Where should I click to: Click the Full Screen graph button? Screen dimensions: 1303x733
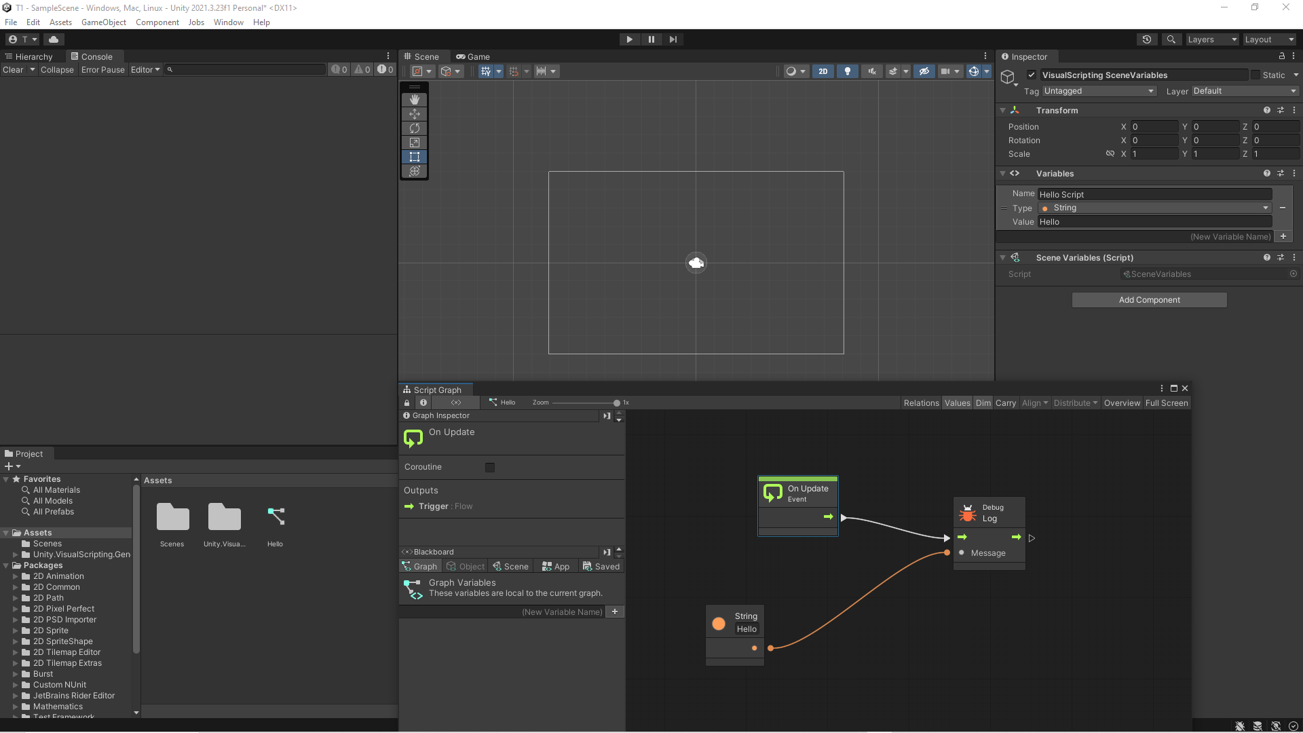pyautogui.click(x=1166, y=403)
